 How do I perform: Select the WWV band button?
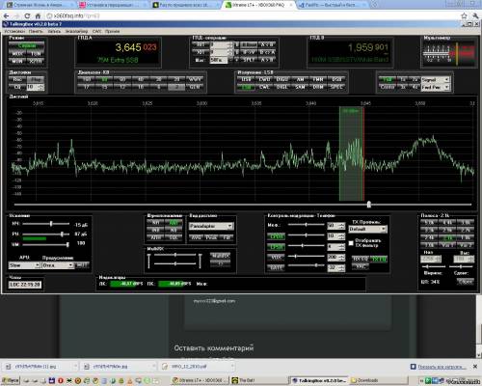tap(195, 79)
